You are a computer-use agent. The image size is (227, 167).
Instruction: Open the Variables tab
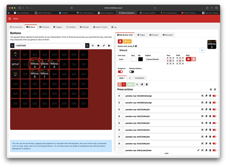pos(71,27)
